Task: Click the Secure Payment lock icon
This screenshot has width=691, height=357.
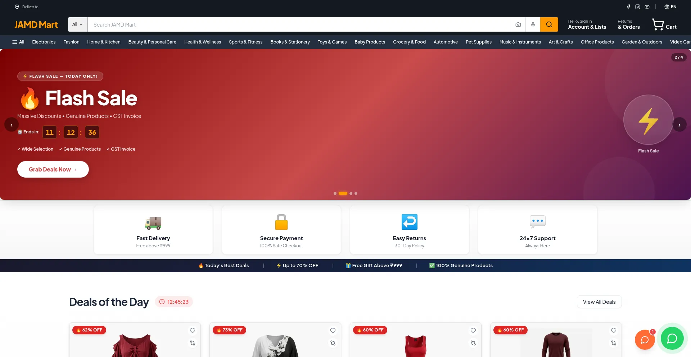Action: coord(281,222)
